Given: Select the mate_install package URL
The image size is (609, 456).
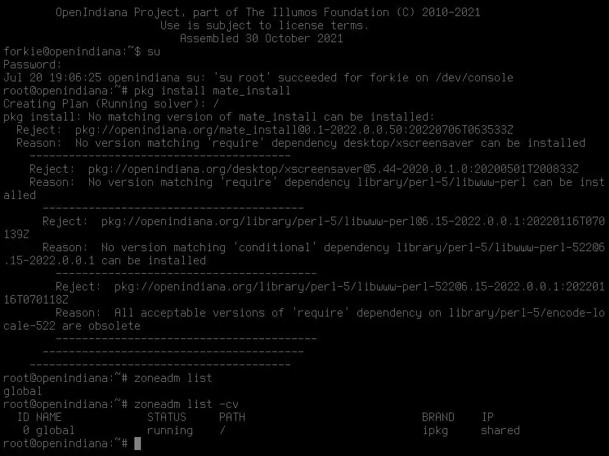Looking at the screenshot, I should (294, 130).
